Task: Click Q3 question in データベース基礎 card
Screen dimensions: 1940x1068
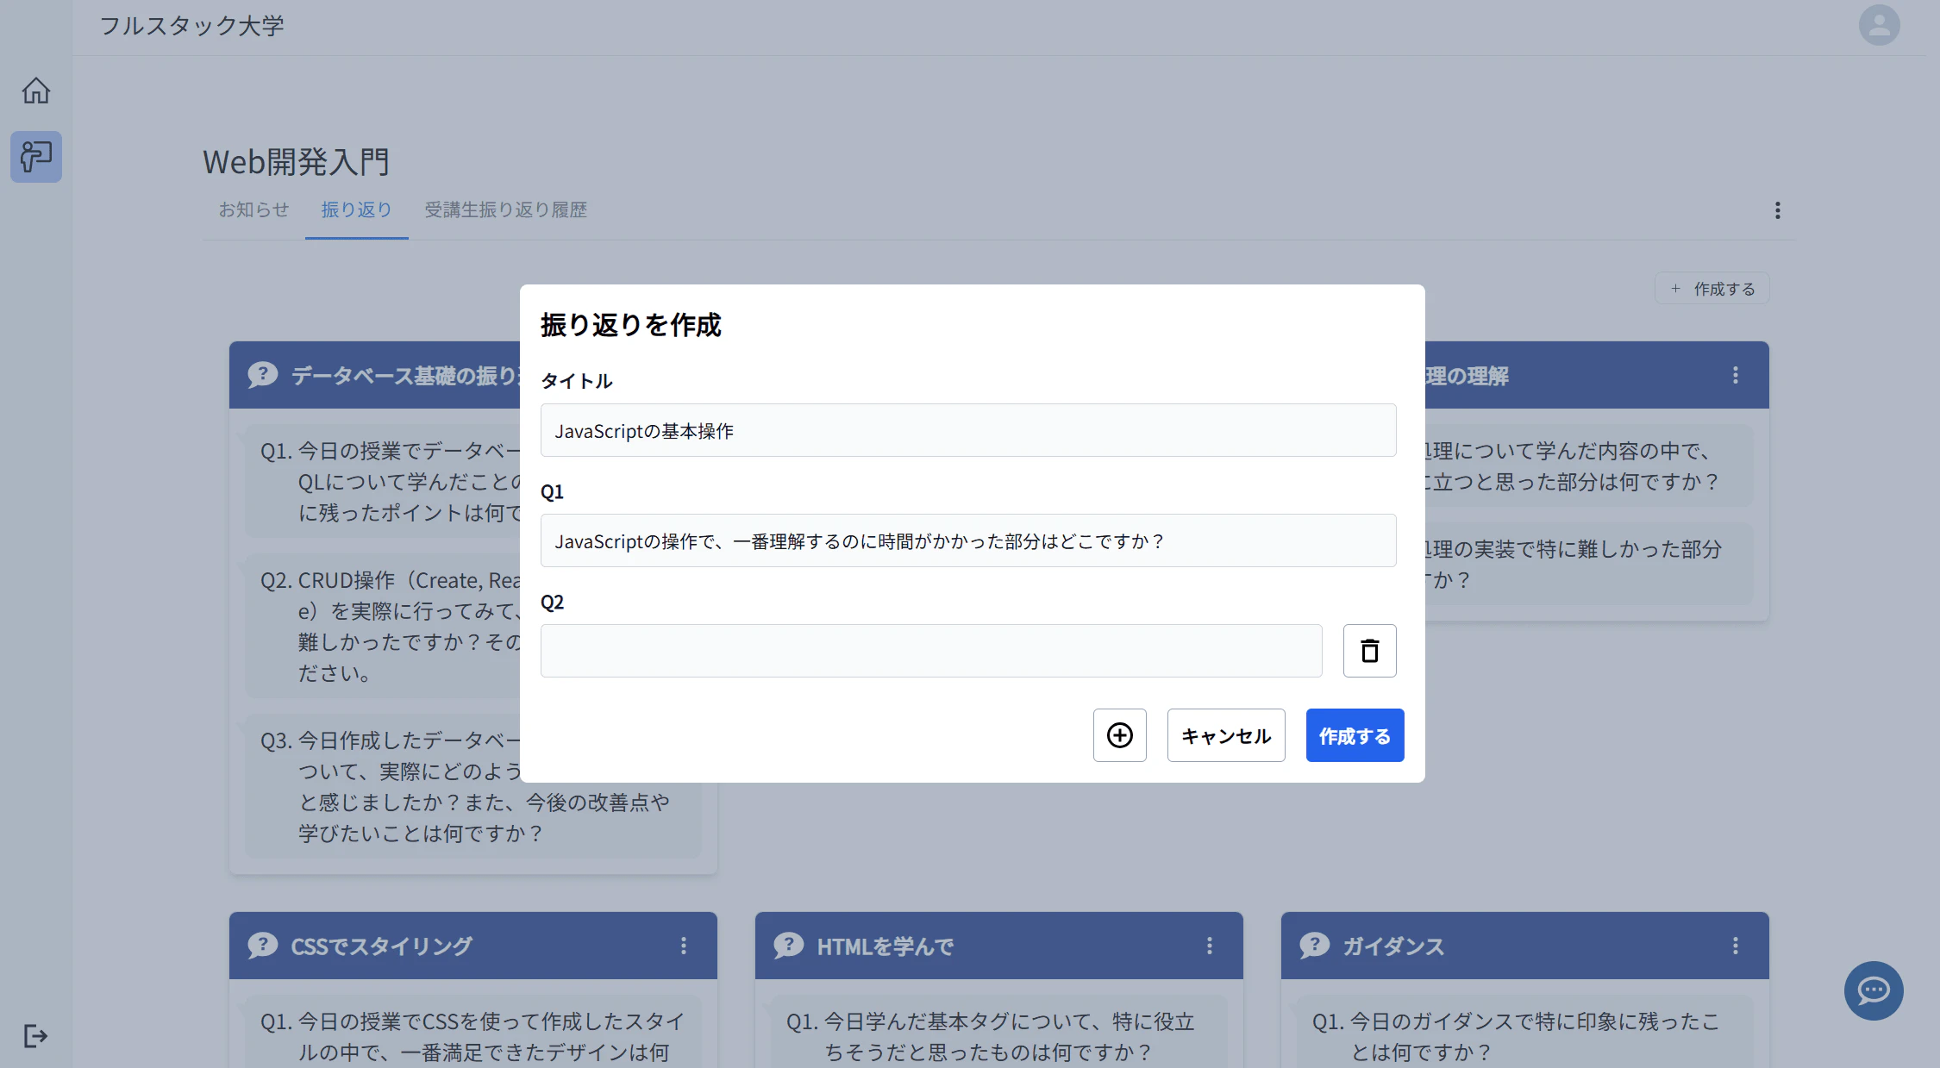Action: click(472, 786)
